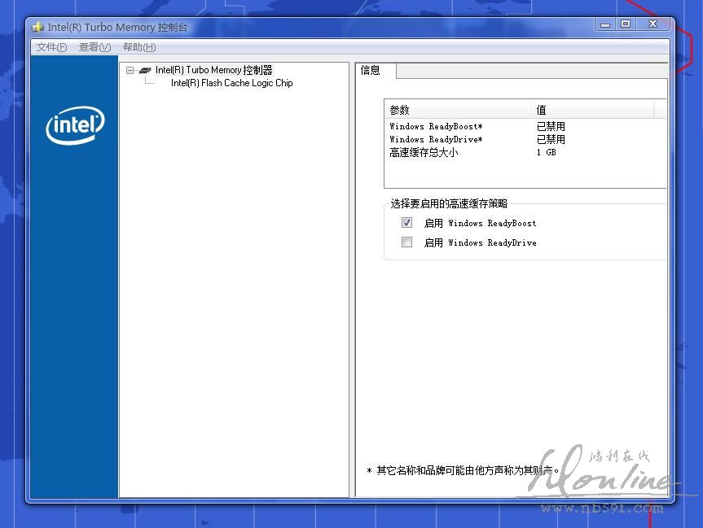This screenshot has height=528, width=703.
Task: Close the Turbo Memory console window
Action: click(x=652, y=24)
